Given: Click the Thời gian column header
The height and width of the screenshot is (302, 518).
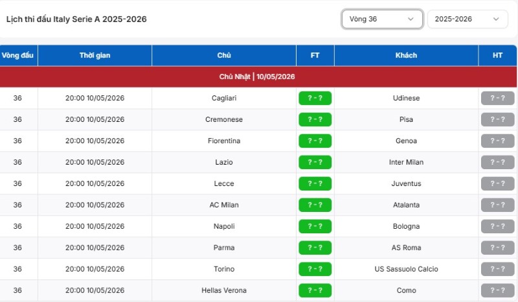Looking at the screenshot, I should (x=95, y=55).
